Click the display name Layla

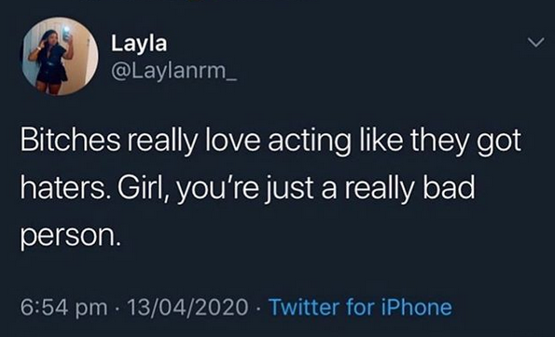point(139,44)
